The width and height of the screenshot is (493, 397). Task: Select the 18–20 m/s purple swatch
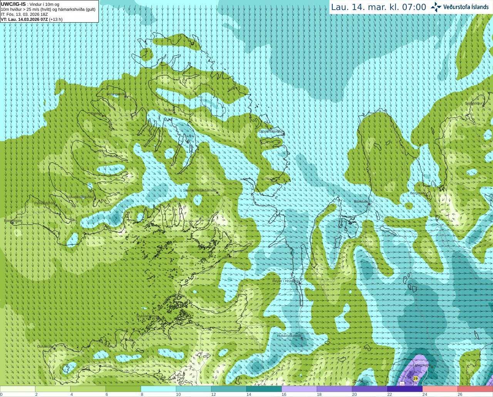[x=334, y=389]
